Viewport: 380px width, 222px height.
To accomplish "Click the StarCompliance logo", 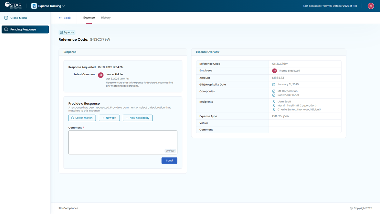I will [13, 5].
